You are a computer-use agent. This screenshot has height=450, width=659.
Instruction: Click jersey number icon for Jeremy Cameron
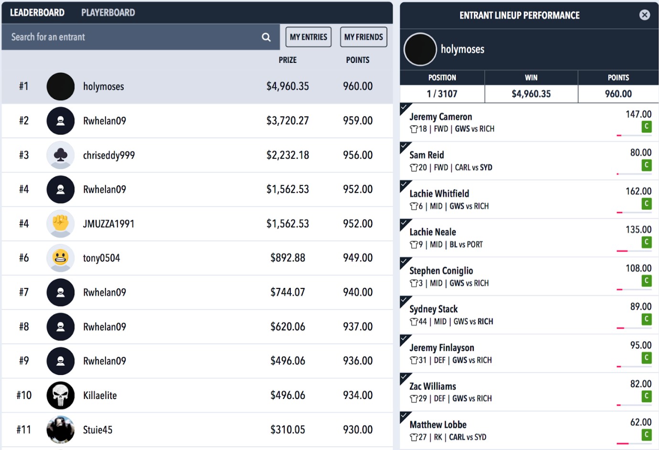tap(414, 129)
